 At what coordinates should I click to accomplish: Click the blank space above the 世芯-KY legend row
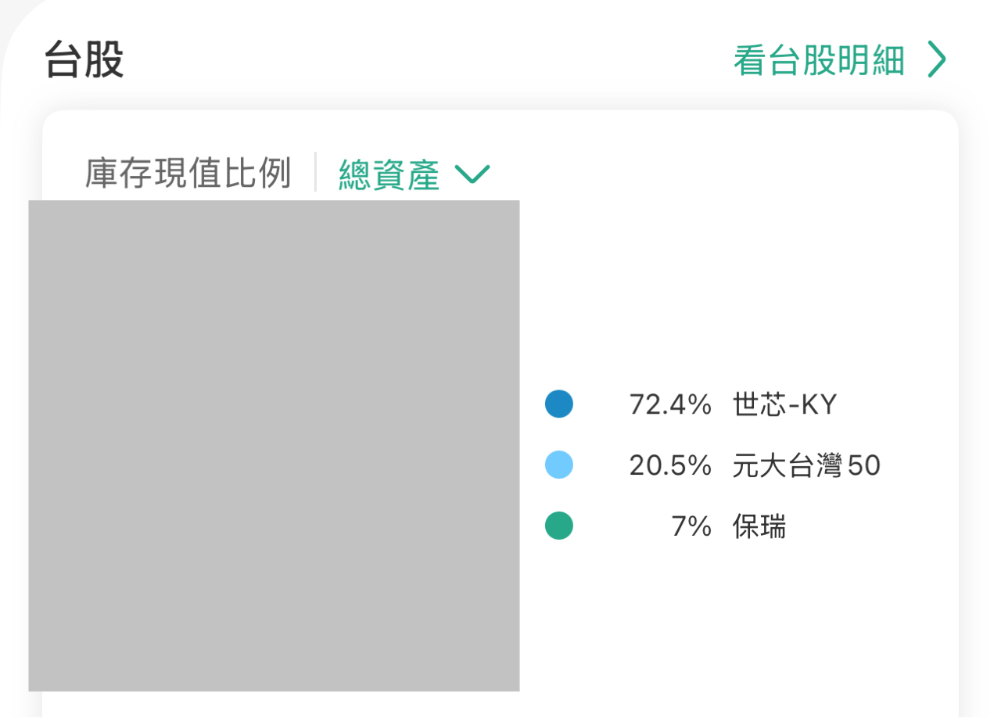coord(735,297)
